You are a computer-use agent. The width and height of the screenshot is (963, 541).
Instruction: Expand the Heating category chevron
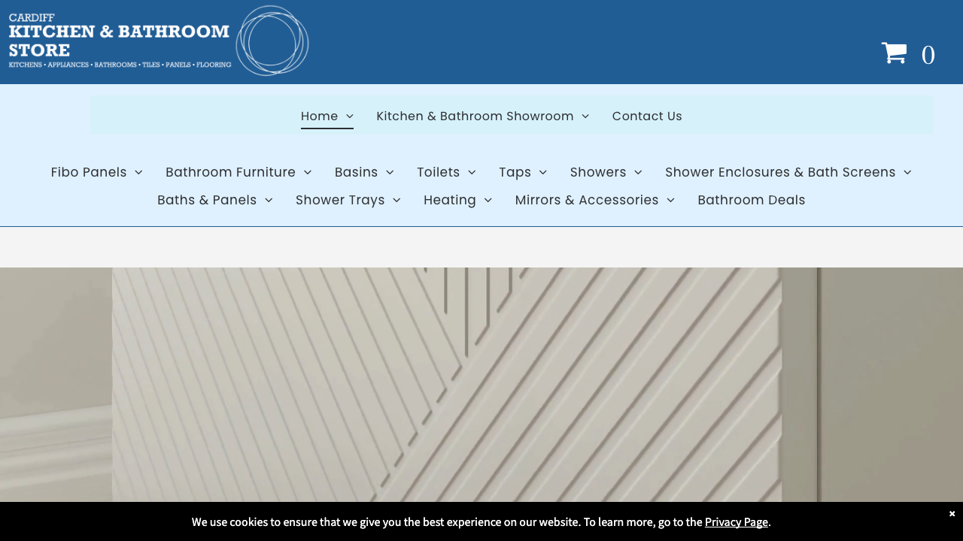pyautogui.click(x=488, y=201)
